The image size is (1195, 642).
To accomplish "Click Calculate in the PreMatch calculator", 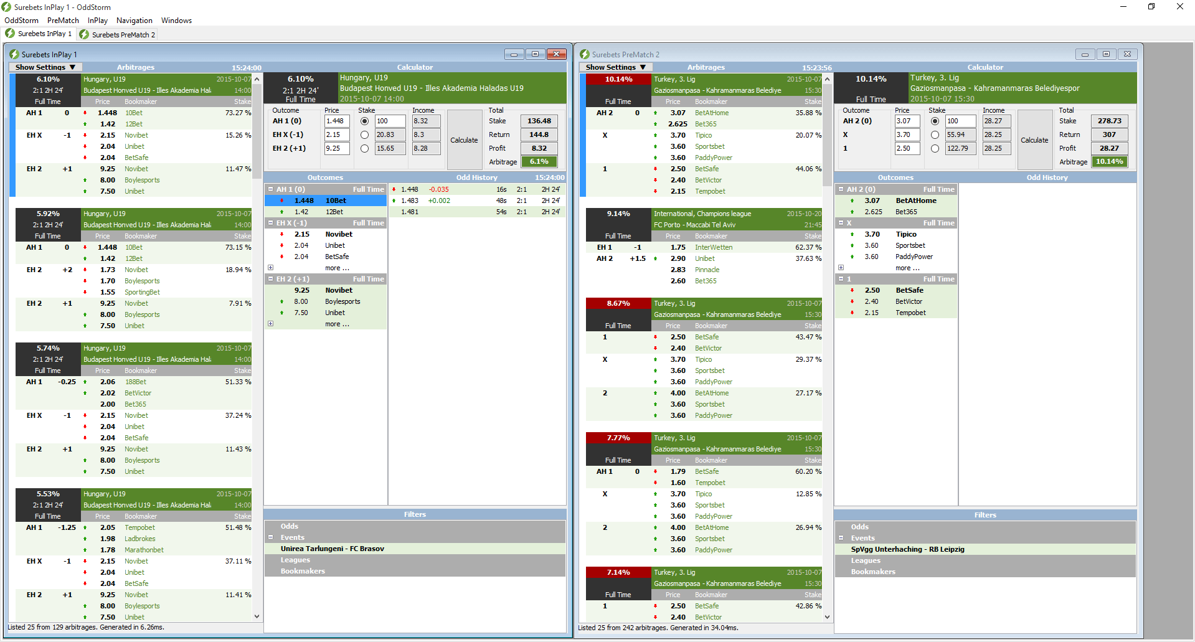I will tap(1035, 140).
